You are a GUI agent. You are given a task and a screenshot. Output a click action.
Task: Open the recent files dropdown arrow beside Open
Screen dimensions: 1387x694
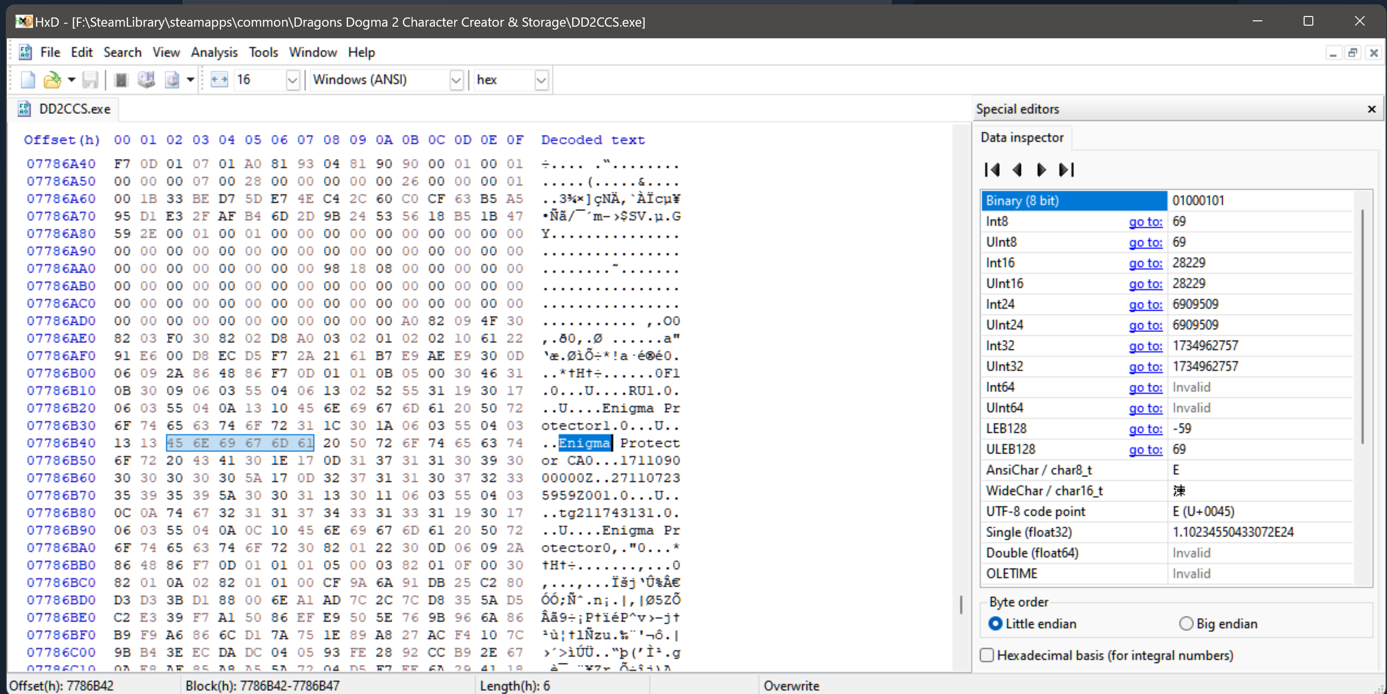pyautogui.click(x=72, y=80)
